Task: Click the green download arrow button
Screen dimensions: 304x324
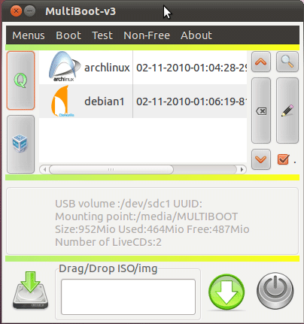Action: point(226,292)
